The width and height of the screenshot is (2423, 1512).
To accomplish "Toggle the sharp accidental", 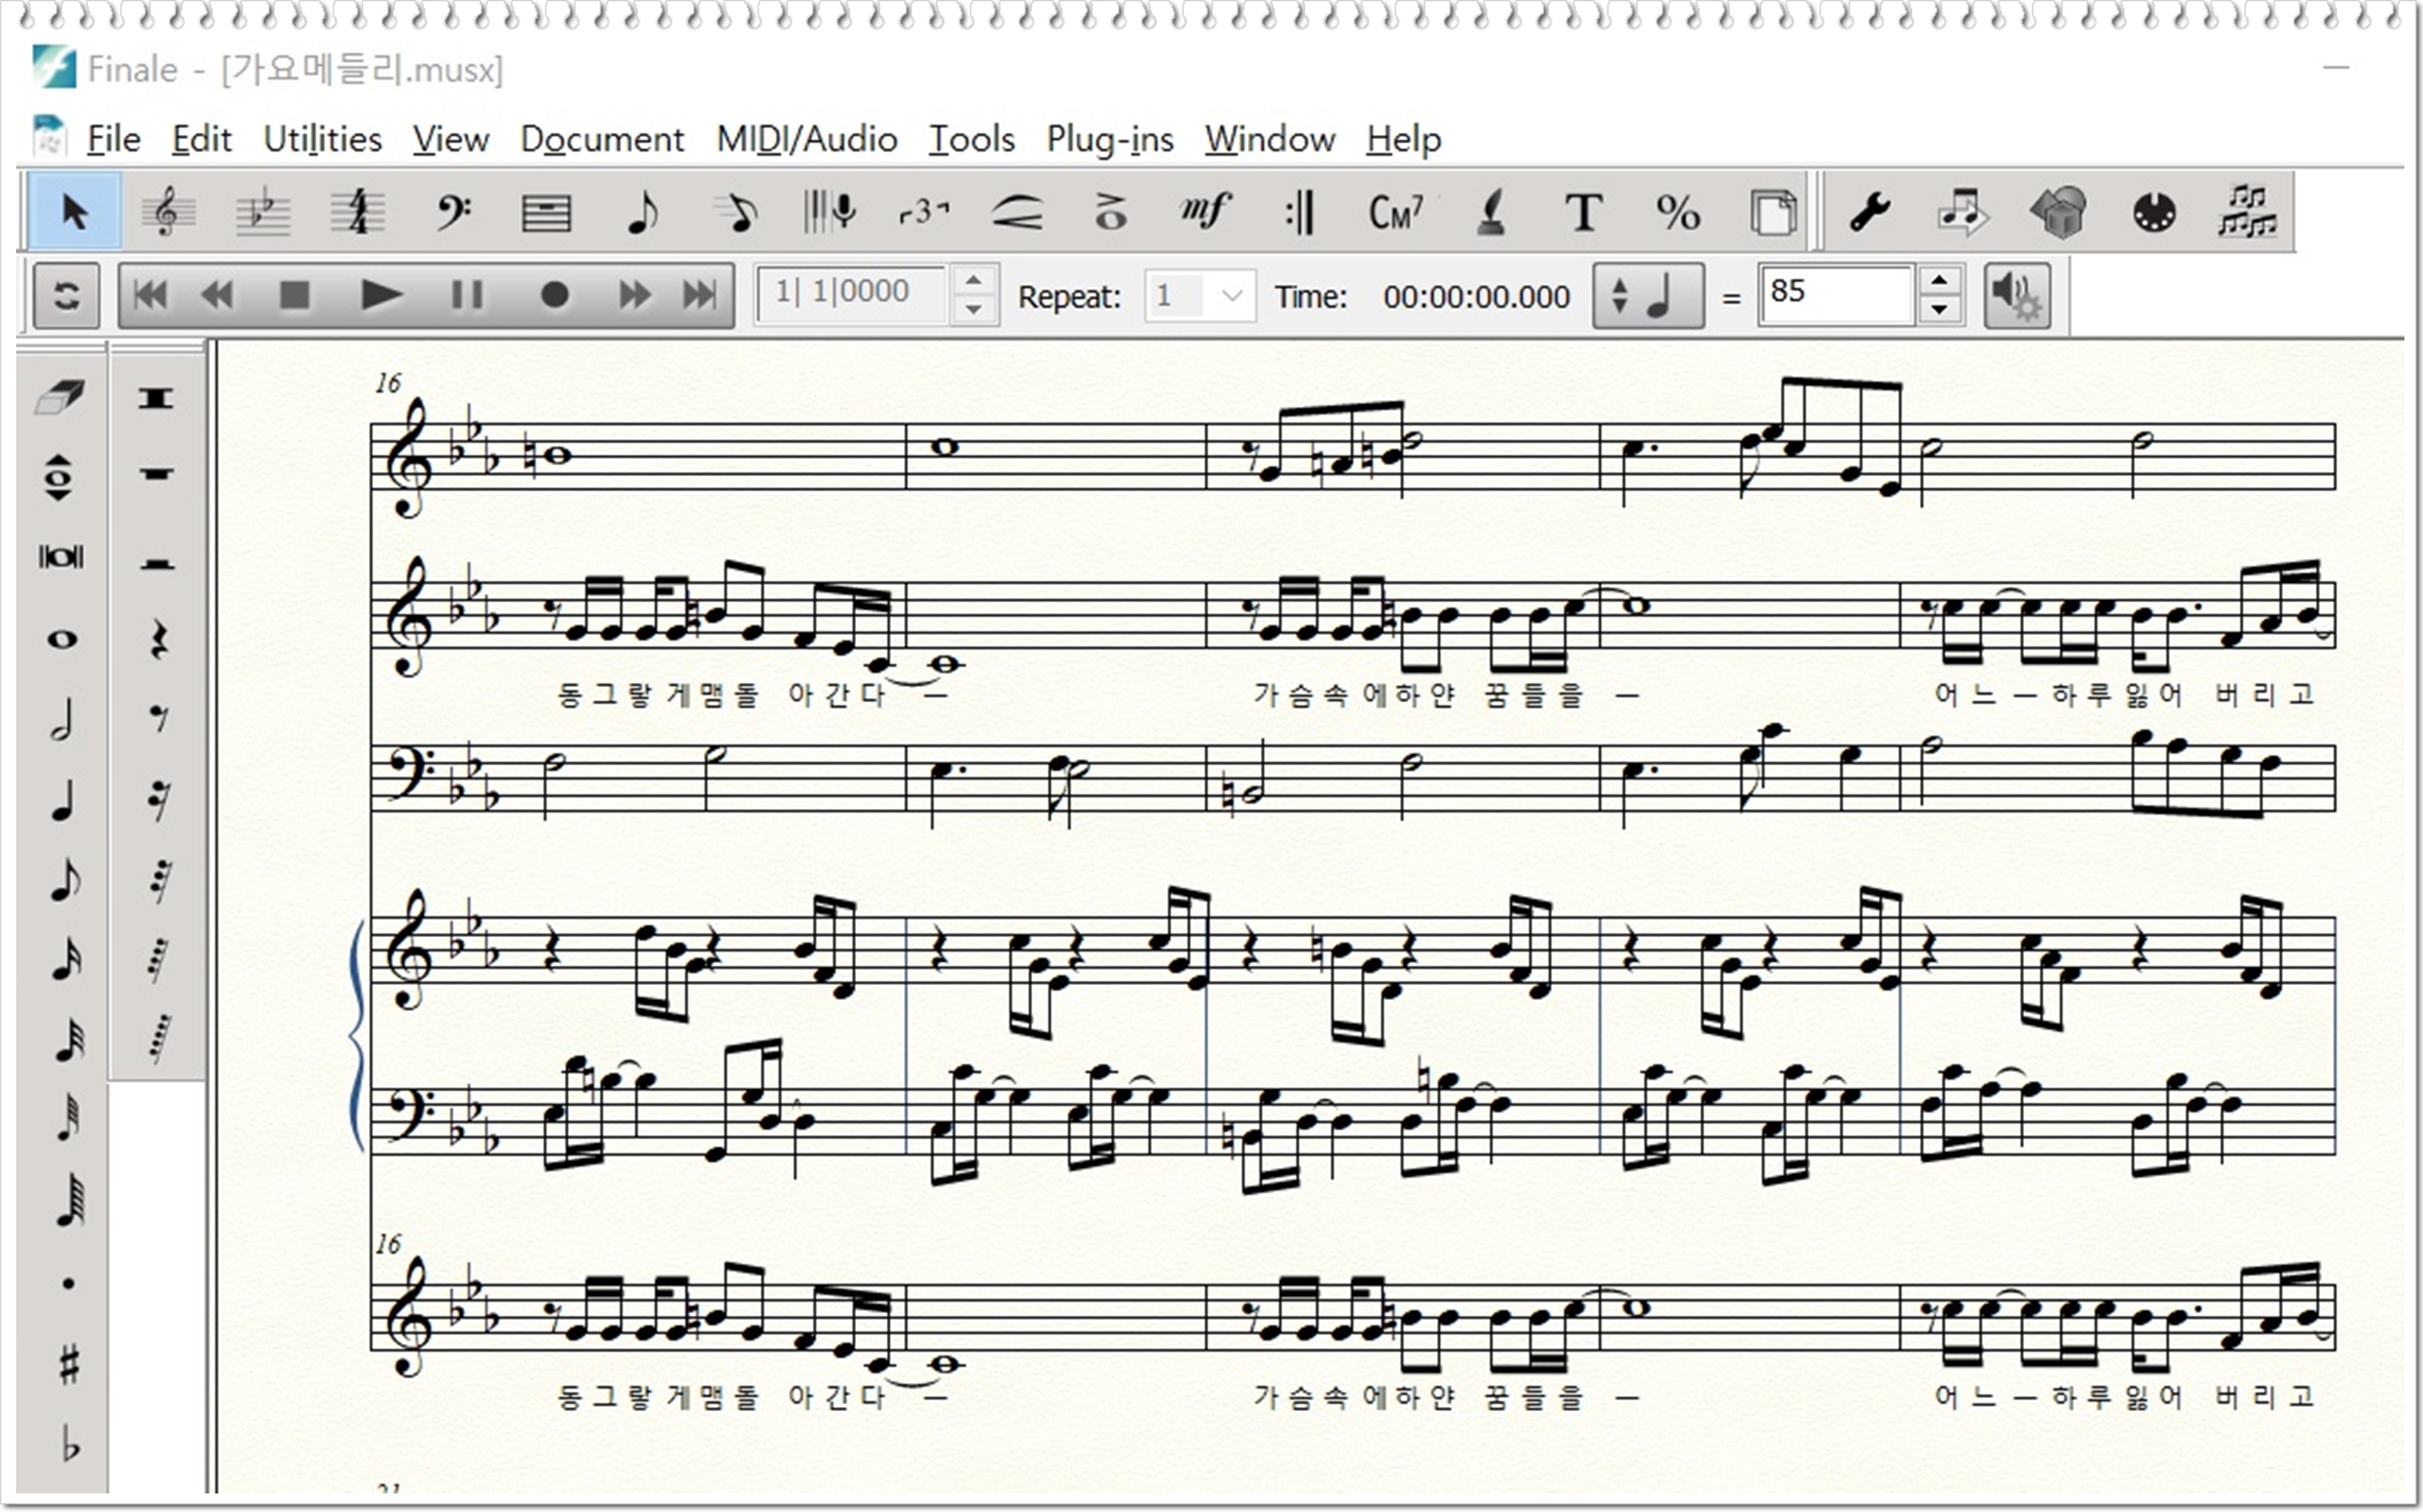I will pos(67,1364).
